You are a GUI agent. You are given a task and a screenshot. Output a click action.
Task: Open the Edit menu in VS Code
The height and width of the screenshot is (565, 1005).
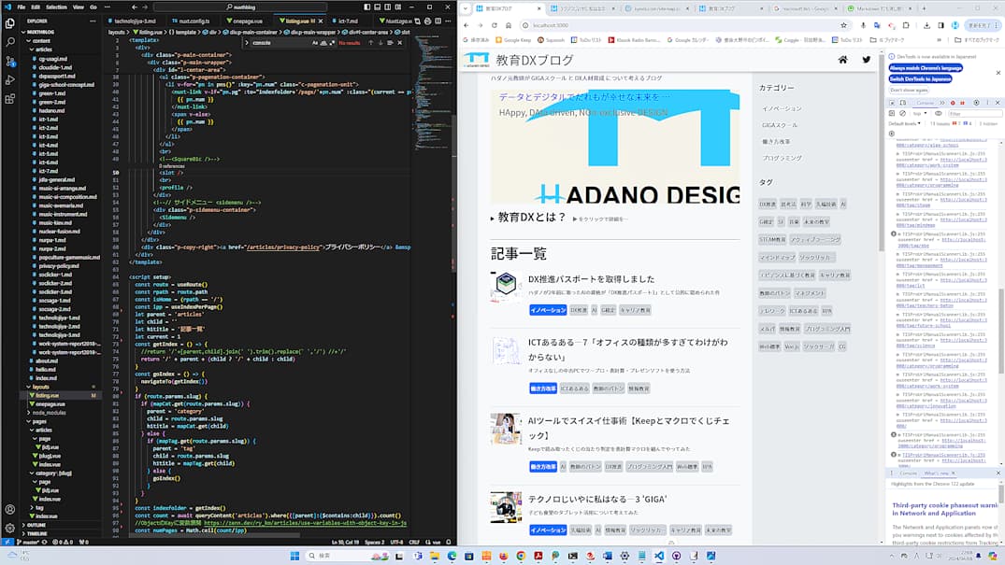36,7
